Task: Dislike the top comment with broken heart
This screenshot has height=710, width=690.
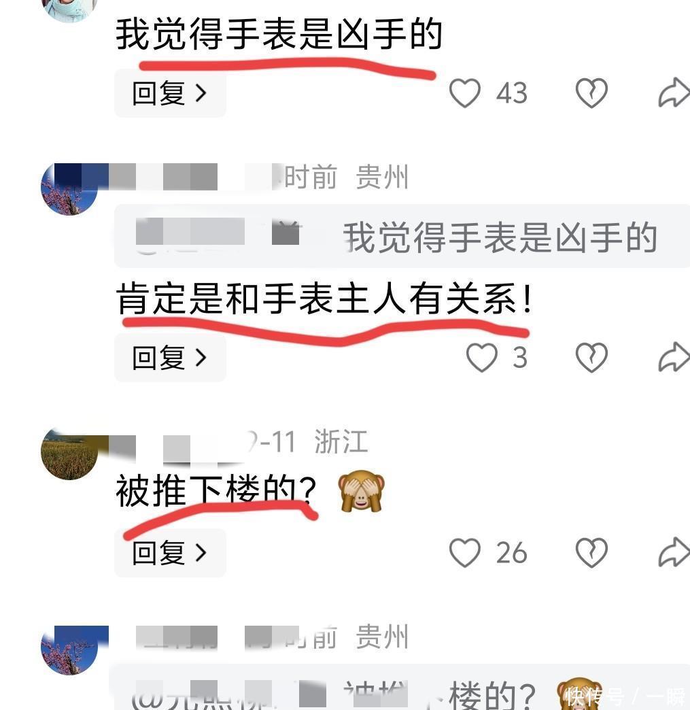Action: pos(591,92)
